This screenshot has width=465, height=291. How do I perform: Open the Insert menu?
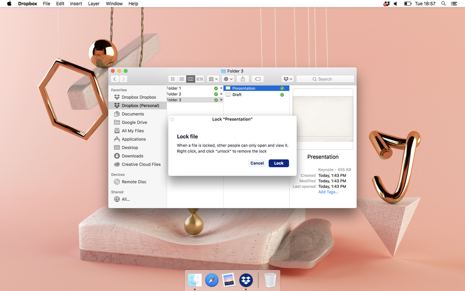76,4
